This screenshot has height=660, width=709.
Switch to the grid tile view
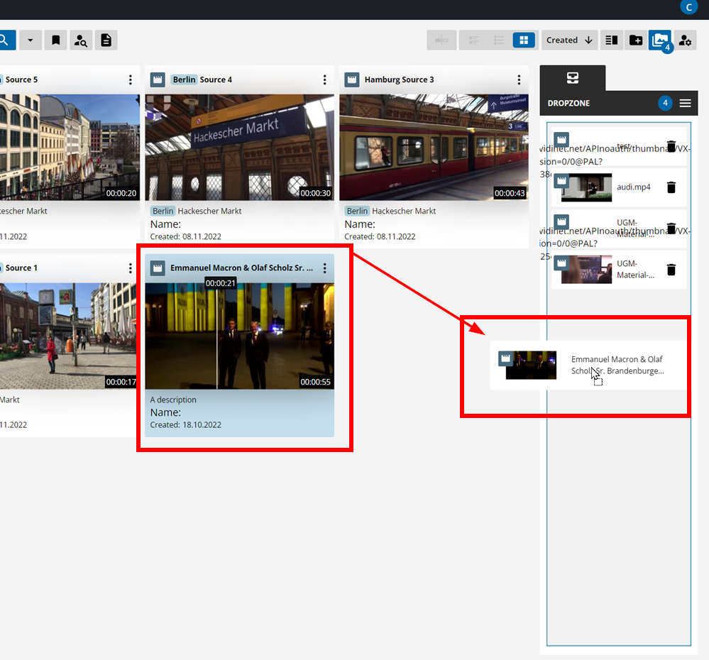524,40
